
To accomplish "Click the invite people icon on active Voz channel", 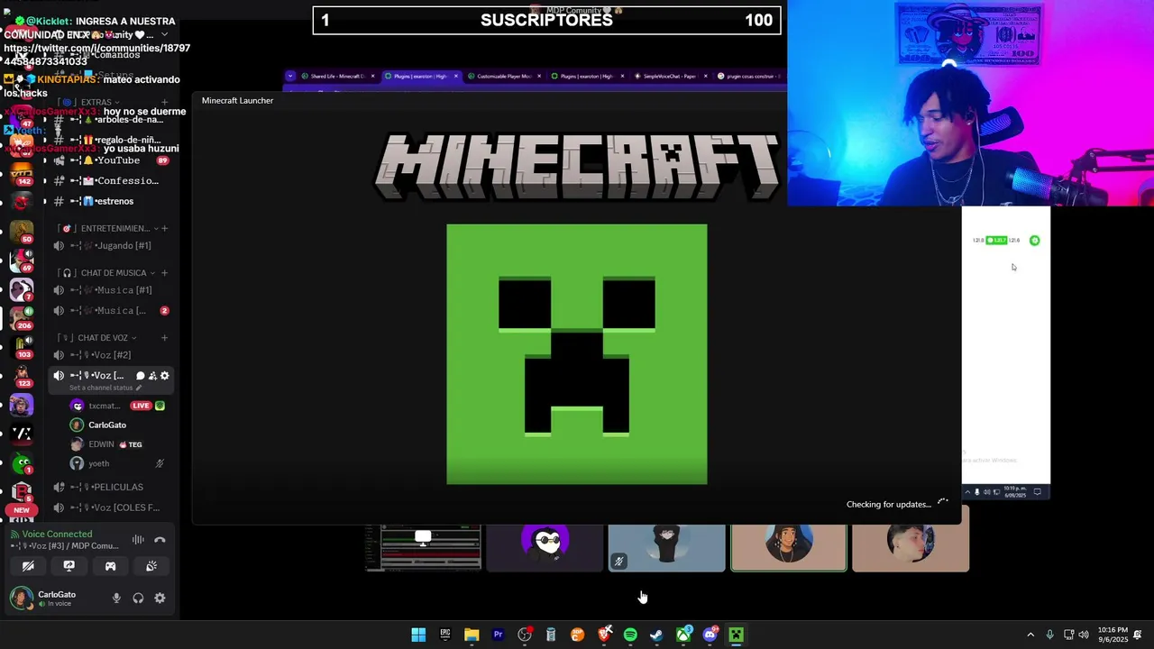I will pos(152,376).
